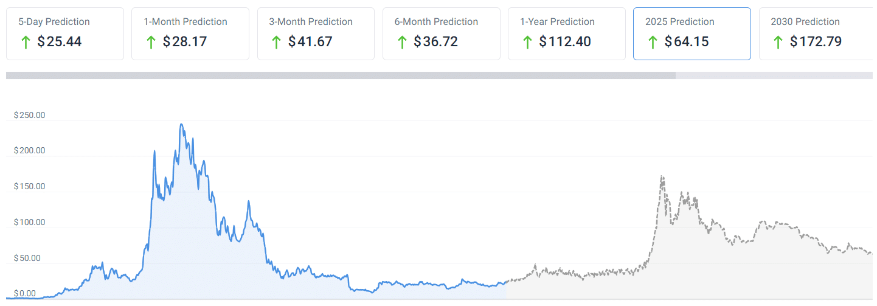Click green arrow in 1-Year Prediction card

click(527, 42)
